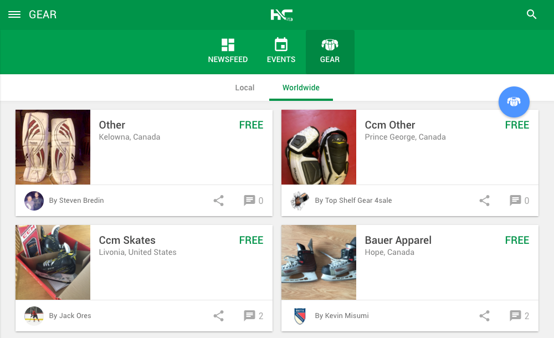Click the goalie pads photo thumbnail
The image size is (554, 338).
(53, 147)
